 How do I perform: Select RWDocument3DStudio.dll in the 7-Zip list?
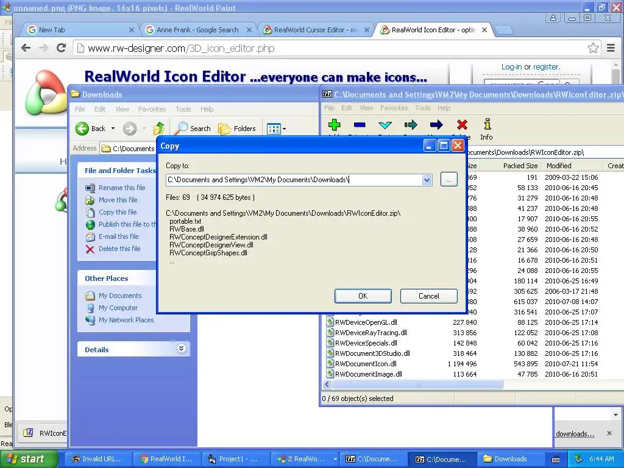372,353
